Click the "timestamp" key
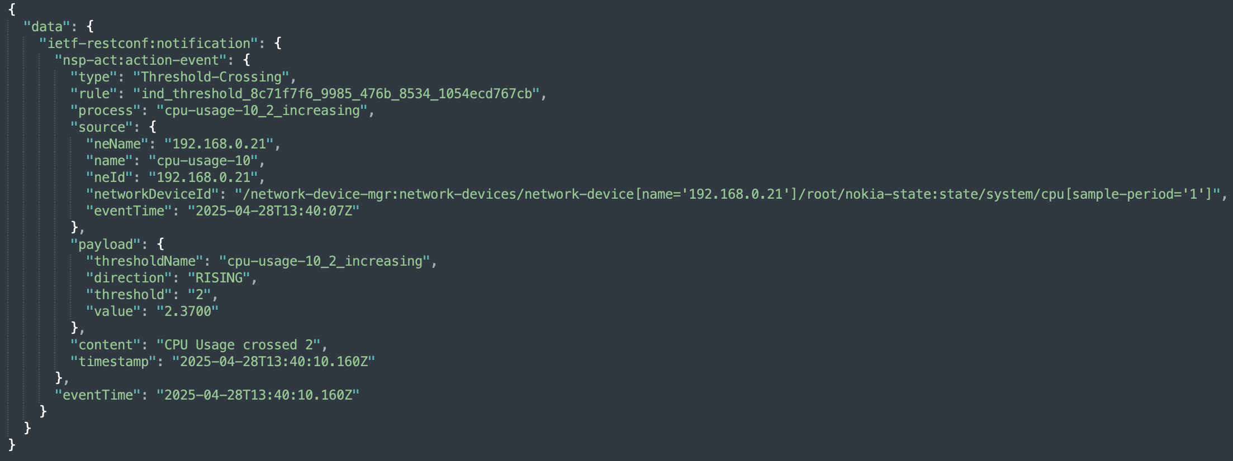The height and width of the screenshot is (461, 1233). [x=113, y=362]
